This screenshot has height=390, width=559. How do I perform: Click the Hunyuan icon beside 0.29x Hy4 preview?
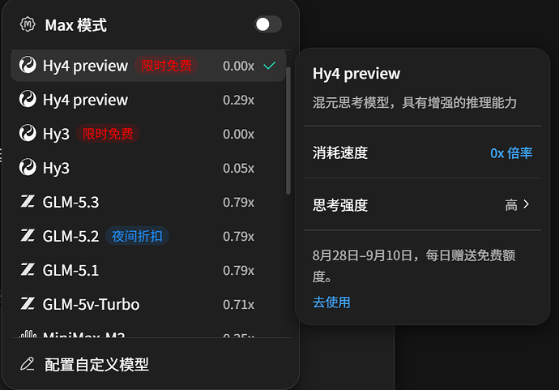28,99
